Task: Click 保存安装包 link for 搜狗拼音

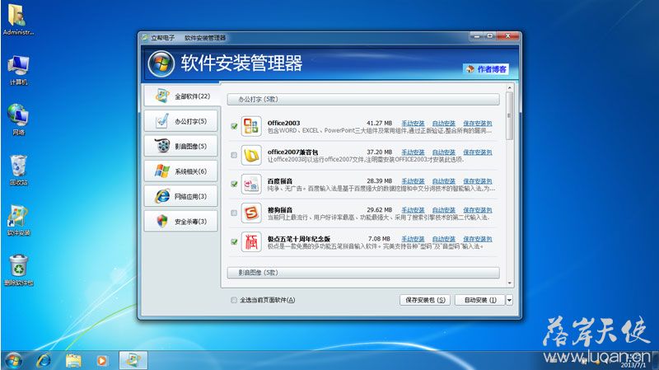Action: pyautogui.click(x=478, y=210)
